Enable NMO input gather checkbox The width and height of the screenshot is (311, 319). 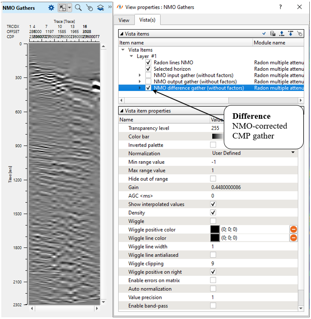pos(148,75)
